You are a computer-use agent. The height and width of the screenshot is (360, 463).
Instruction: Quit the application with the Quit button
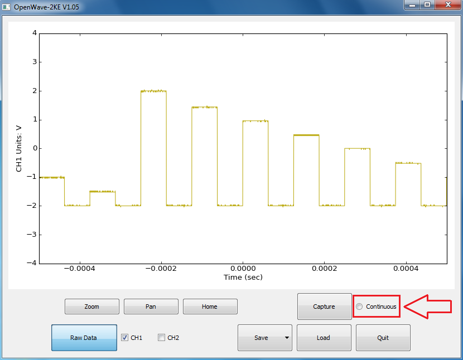tap(383, 338)
